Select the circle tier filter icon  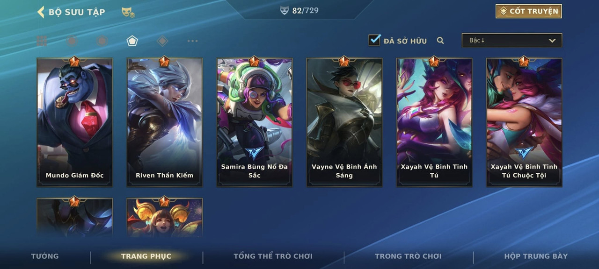(72, 41)
